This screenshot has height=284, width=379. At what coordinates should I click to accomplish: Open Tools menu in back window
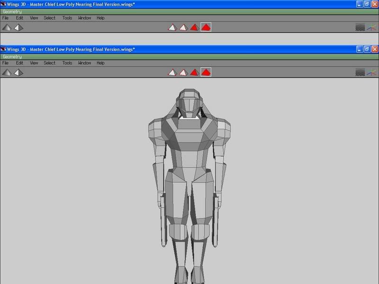pos(67,18)
